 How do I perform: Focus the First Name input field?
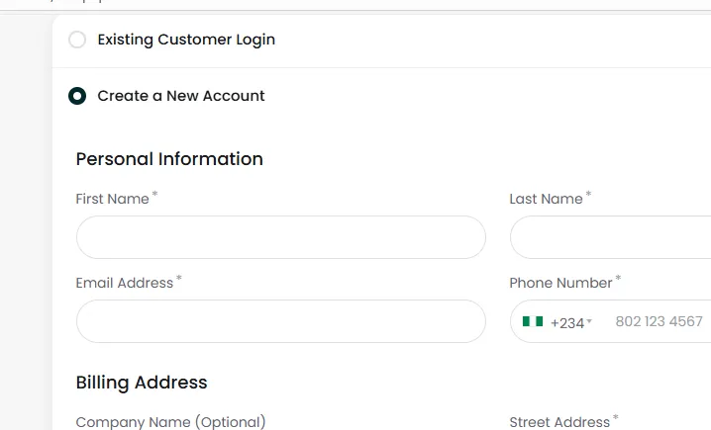281,237
